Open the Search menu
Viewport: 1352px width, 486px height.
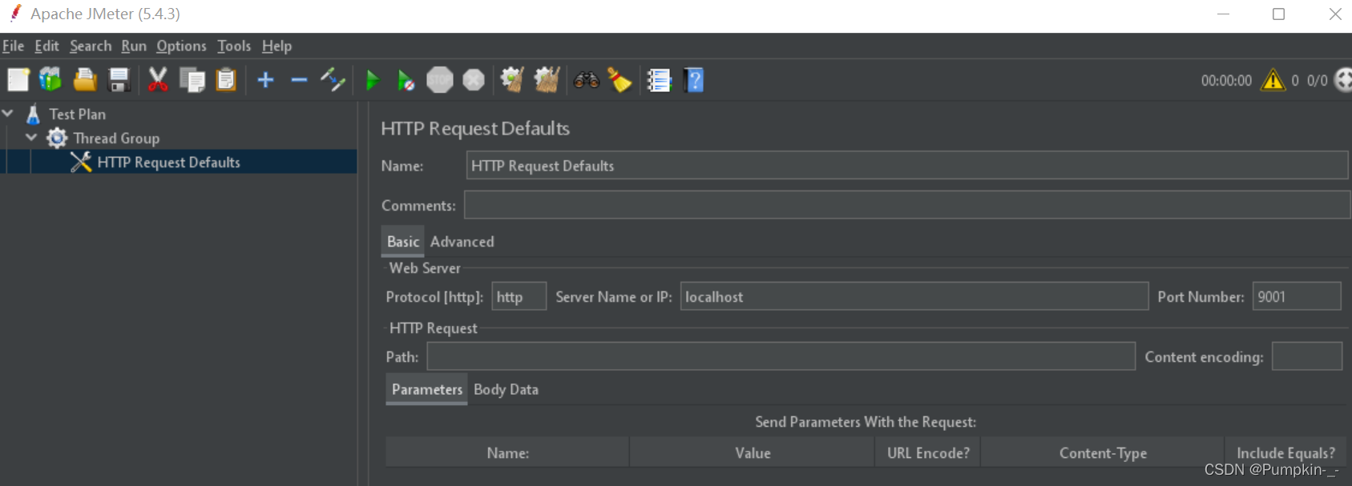[91, 46]
